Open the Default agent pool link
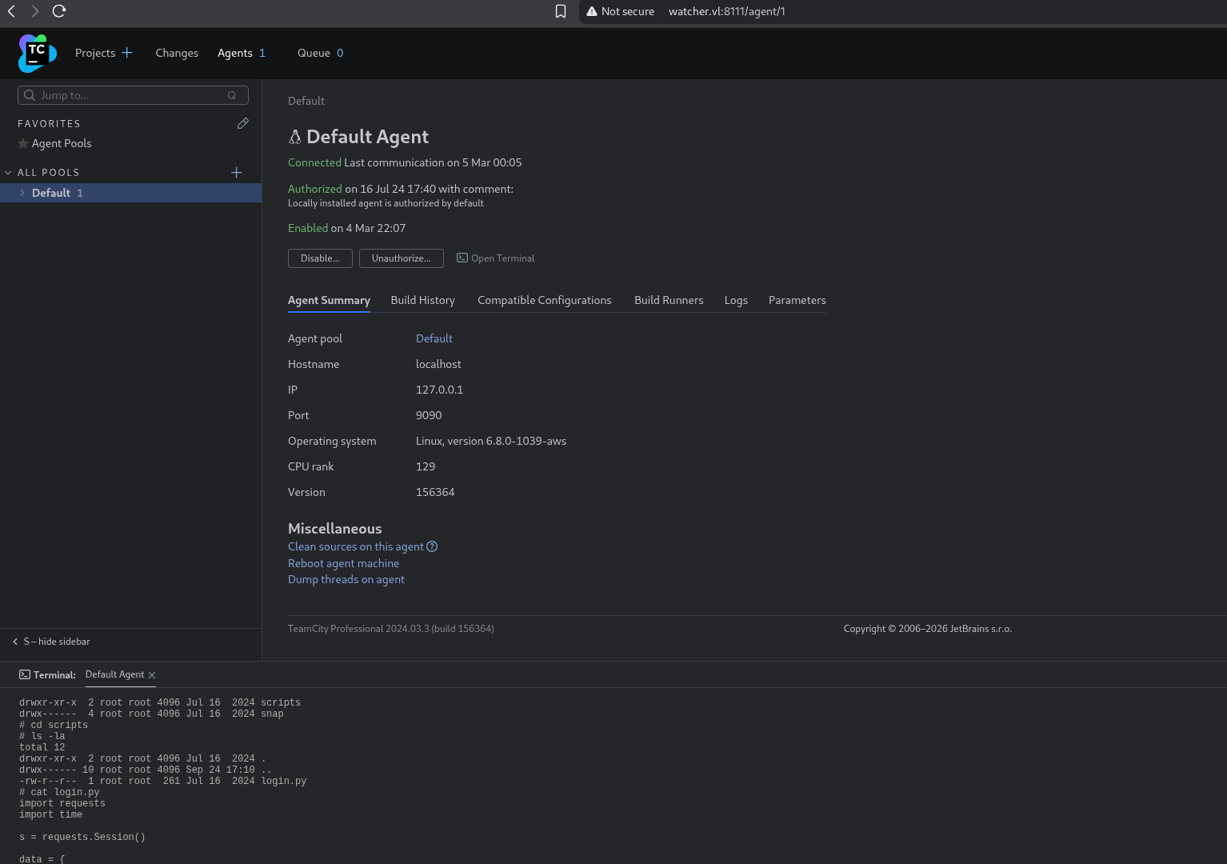This screenshot has width=1227, height=864. click(434, 338)
